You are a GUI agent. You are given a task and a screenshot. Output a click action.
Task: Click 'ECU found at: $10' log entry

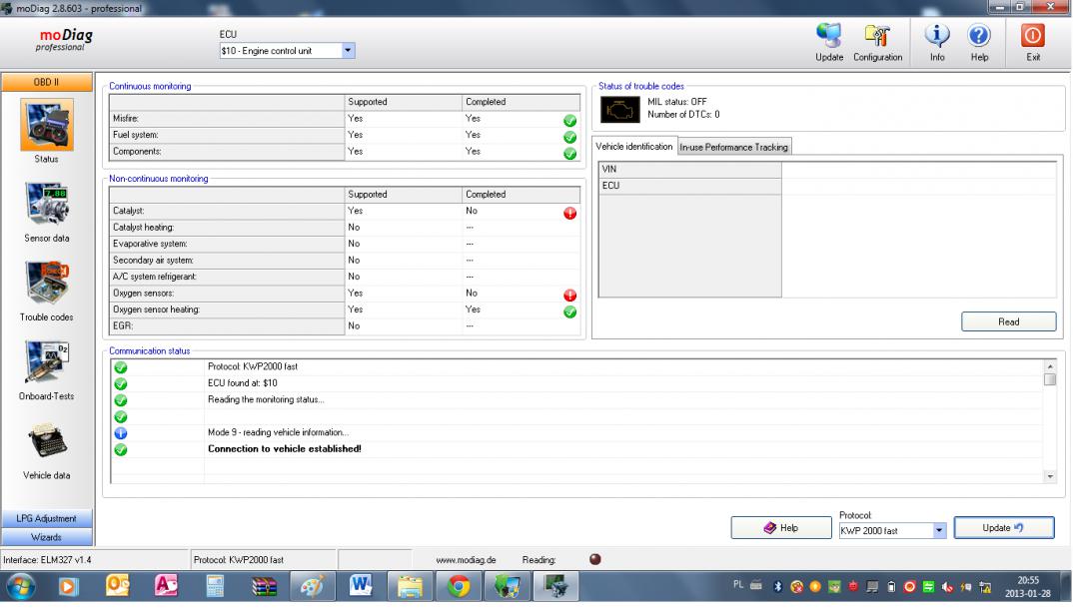242,383
